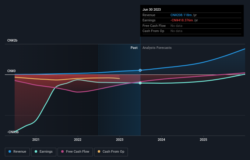Toggle the Cash From Op legend button
This screenshot has width=250, height=160.
click(x=111, y=152)
